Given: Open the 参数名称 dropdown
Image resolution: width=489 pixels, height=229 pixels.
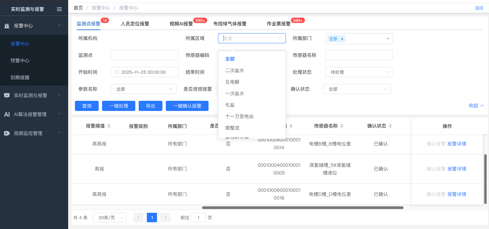Looking at the screenshot, I should coord(143,89).
